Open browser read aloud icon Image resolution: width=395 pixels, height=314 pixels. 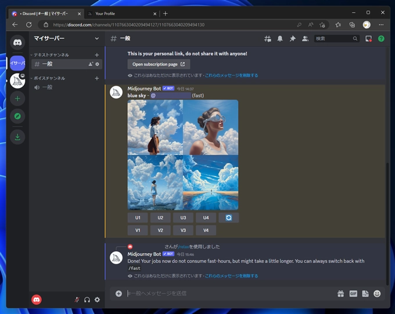pos(311,24)
